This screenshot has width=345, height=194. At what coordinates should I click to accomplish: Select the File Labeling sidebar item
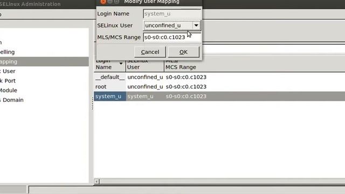44,52
